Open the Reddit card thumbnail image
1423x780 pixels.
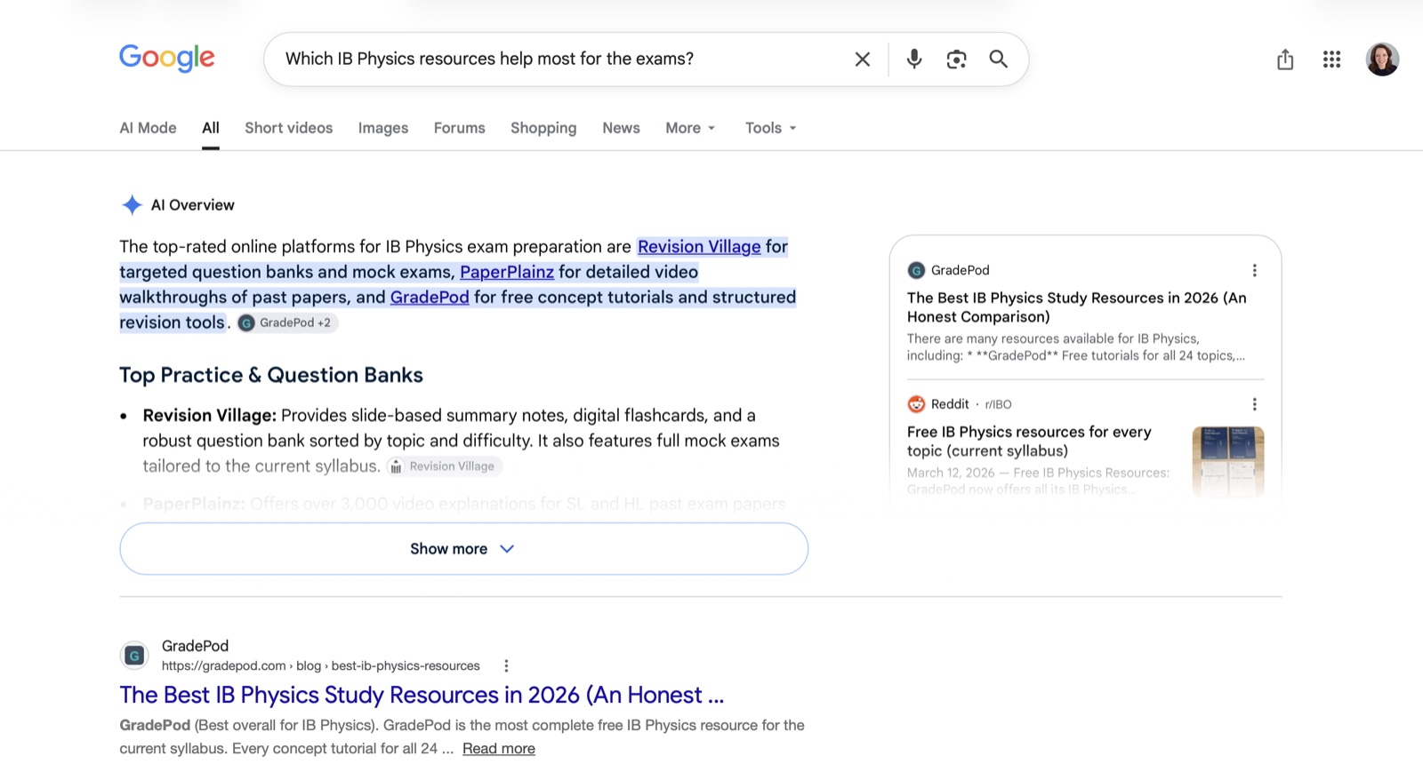[x=1228, y=461]
